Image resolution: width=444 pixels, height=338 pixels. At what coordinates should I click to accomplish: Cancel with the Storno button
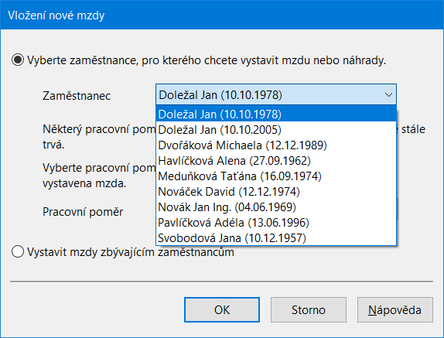309,309
